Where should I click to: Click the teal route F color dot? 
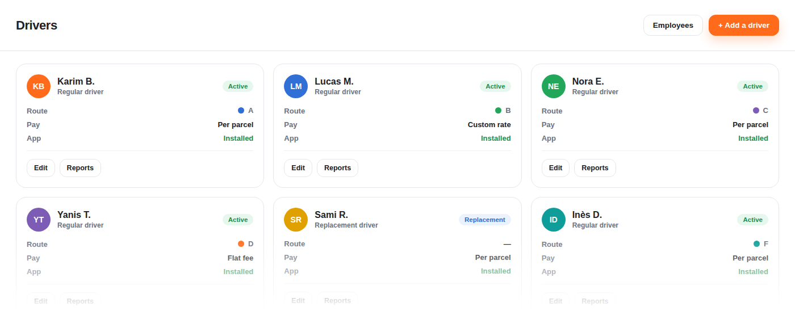point(756,244)
